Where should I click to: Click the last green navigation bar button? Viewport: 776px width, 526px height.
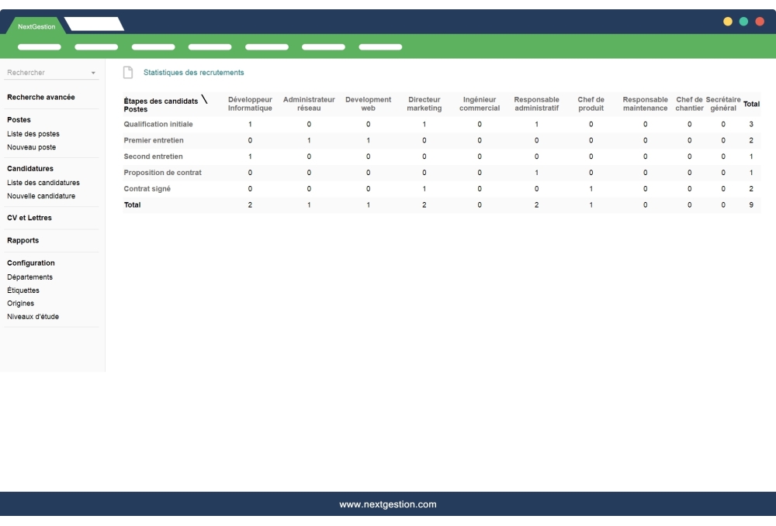tap(380, 46)
